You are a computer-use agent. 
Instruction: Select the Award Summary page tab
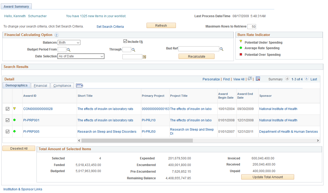pyautogui.click(x=16, y=7)
